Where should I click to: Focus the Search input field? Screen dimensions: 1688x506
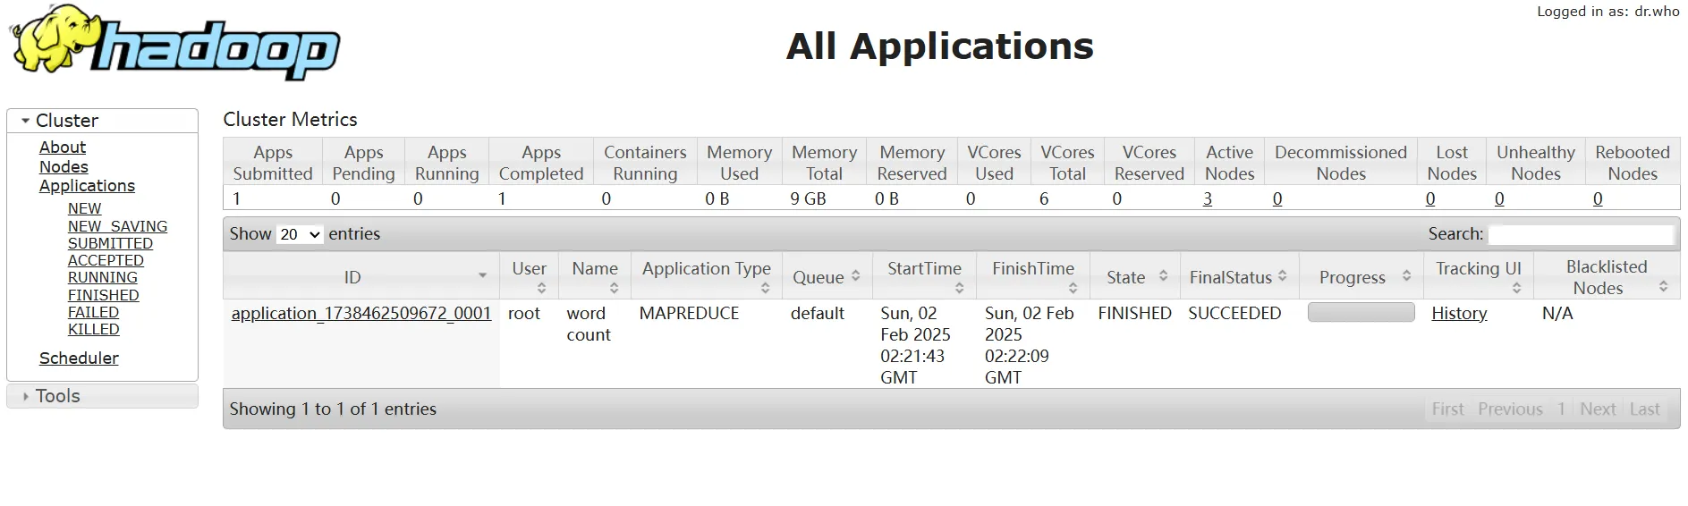(x=1581, y=234)
